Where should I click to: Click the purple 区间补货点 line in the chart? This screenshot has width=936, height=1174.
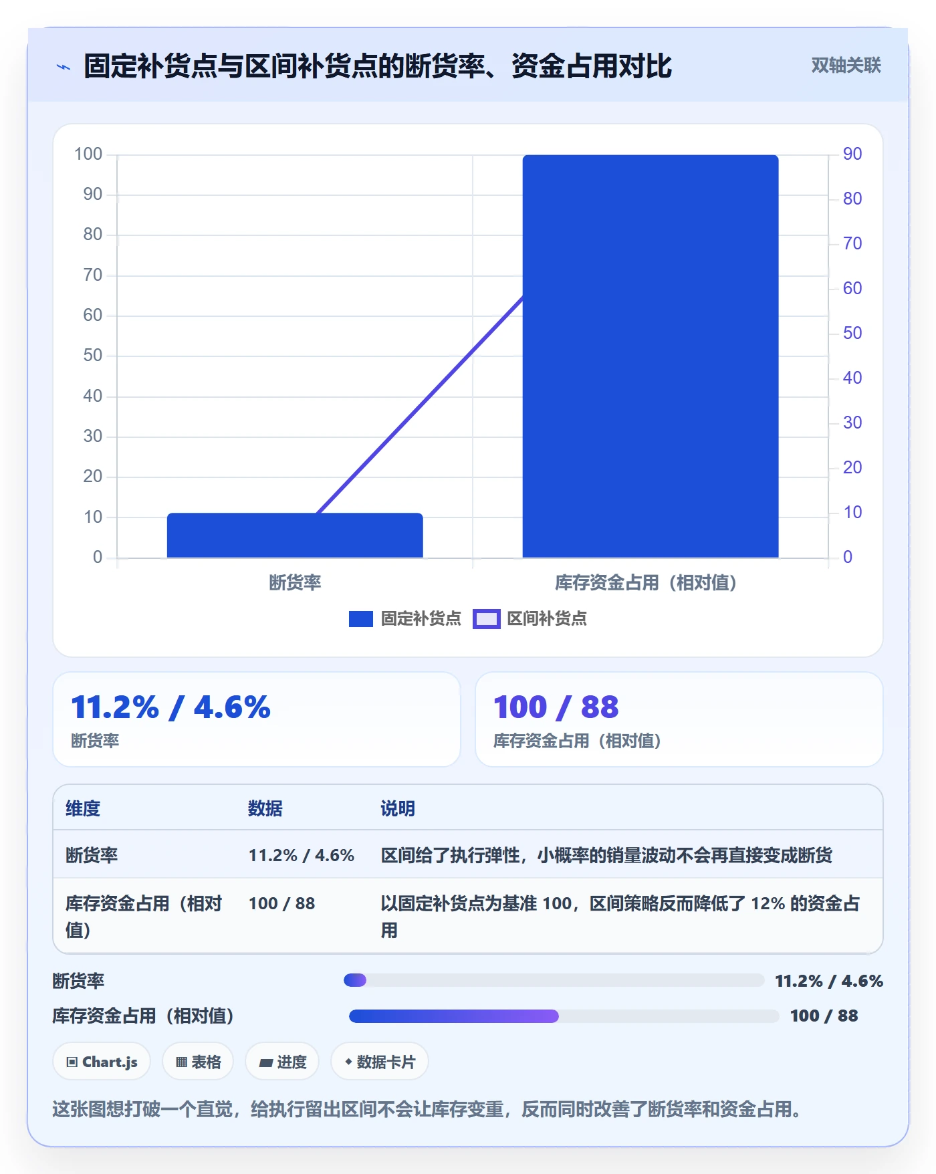coord(420,404)
